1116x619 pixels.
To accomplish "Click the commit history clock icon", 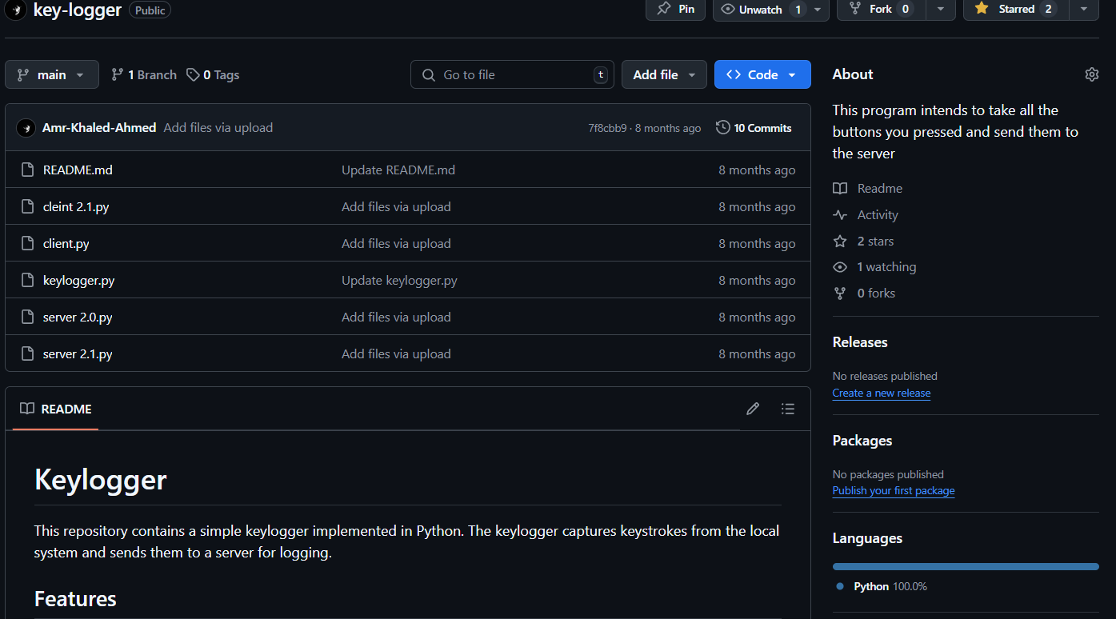I will [723, 128].
